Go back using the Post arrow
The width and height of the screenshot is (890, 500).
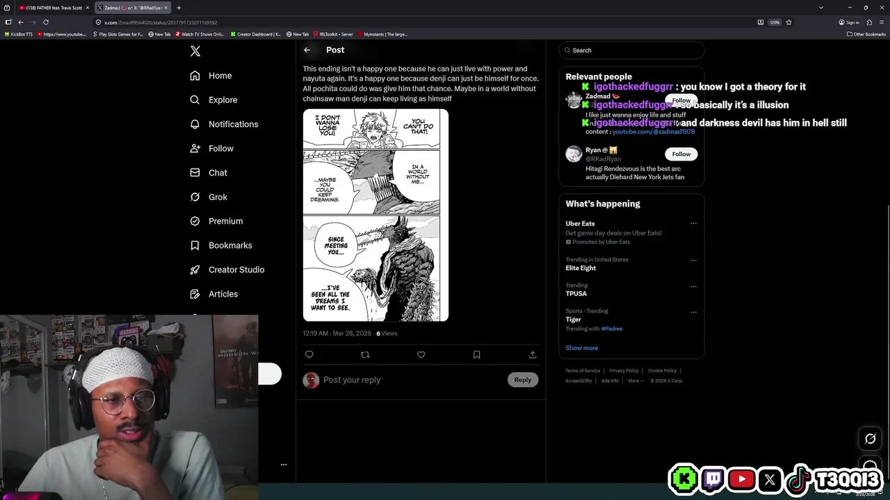(307, 50)
